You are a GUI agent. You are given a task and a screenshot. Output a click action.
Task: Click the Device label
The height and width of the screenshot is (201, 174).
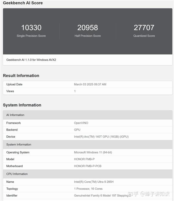tap(11, 137)
